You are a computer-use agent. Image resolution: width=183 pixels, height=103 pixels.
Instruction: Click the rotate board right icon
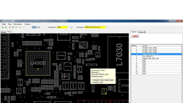pos(6,27)
